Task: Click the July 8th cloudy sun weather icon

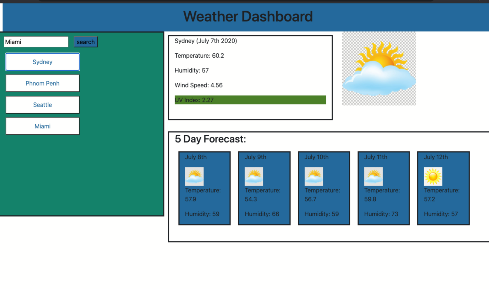Action: pos(194,176)
